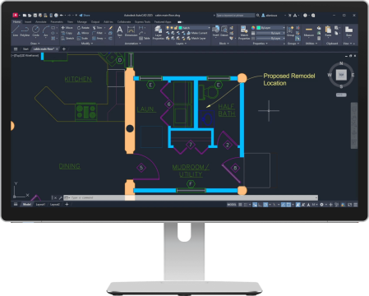
Task: Click the Move button
Action: [x=67, y=28]
